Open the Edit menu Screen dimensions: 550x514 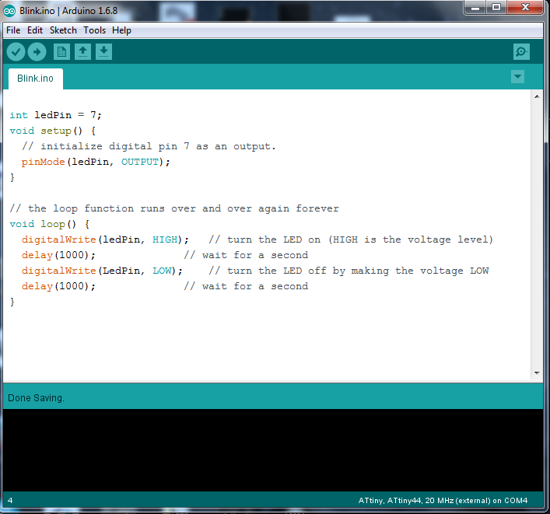pos(35,30)
